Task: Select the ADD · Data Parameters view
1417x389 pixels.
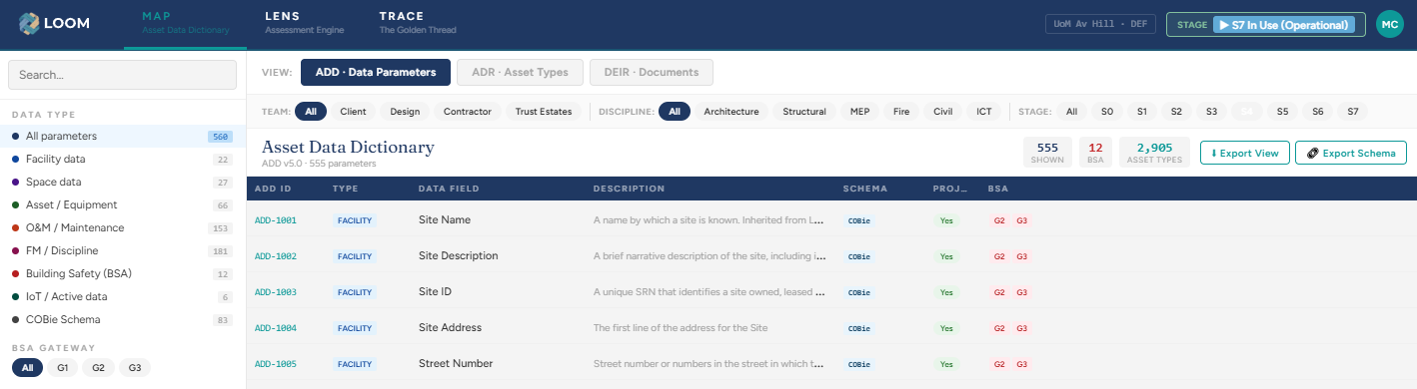Action: pyautogui.click(x=376, y=73)
